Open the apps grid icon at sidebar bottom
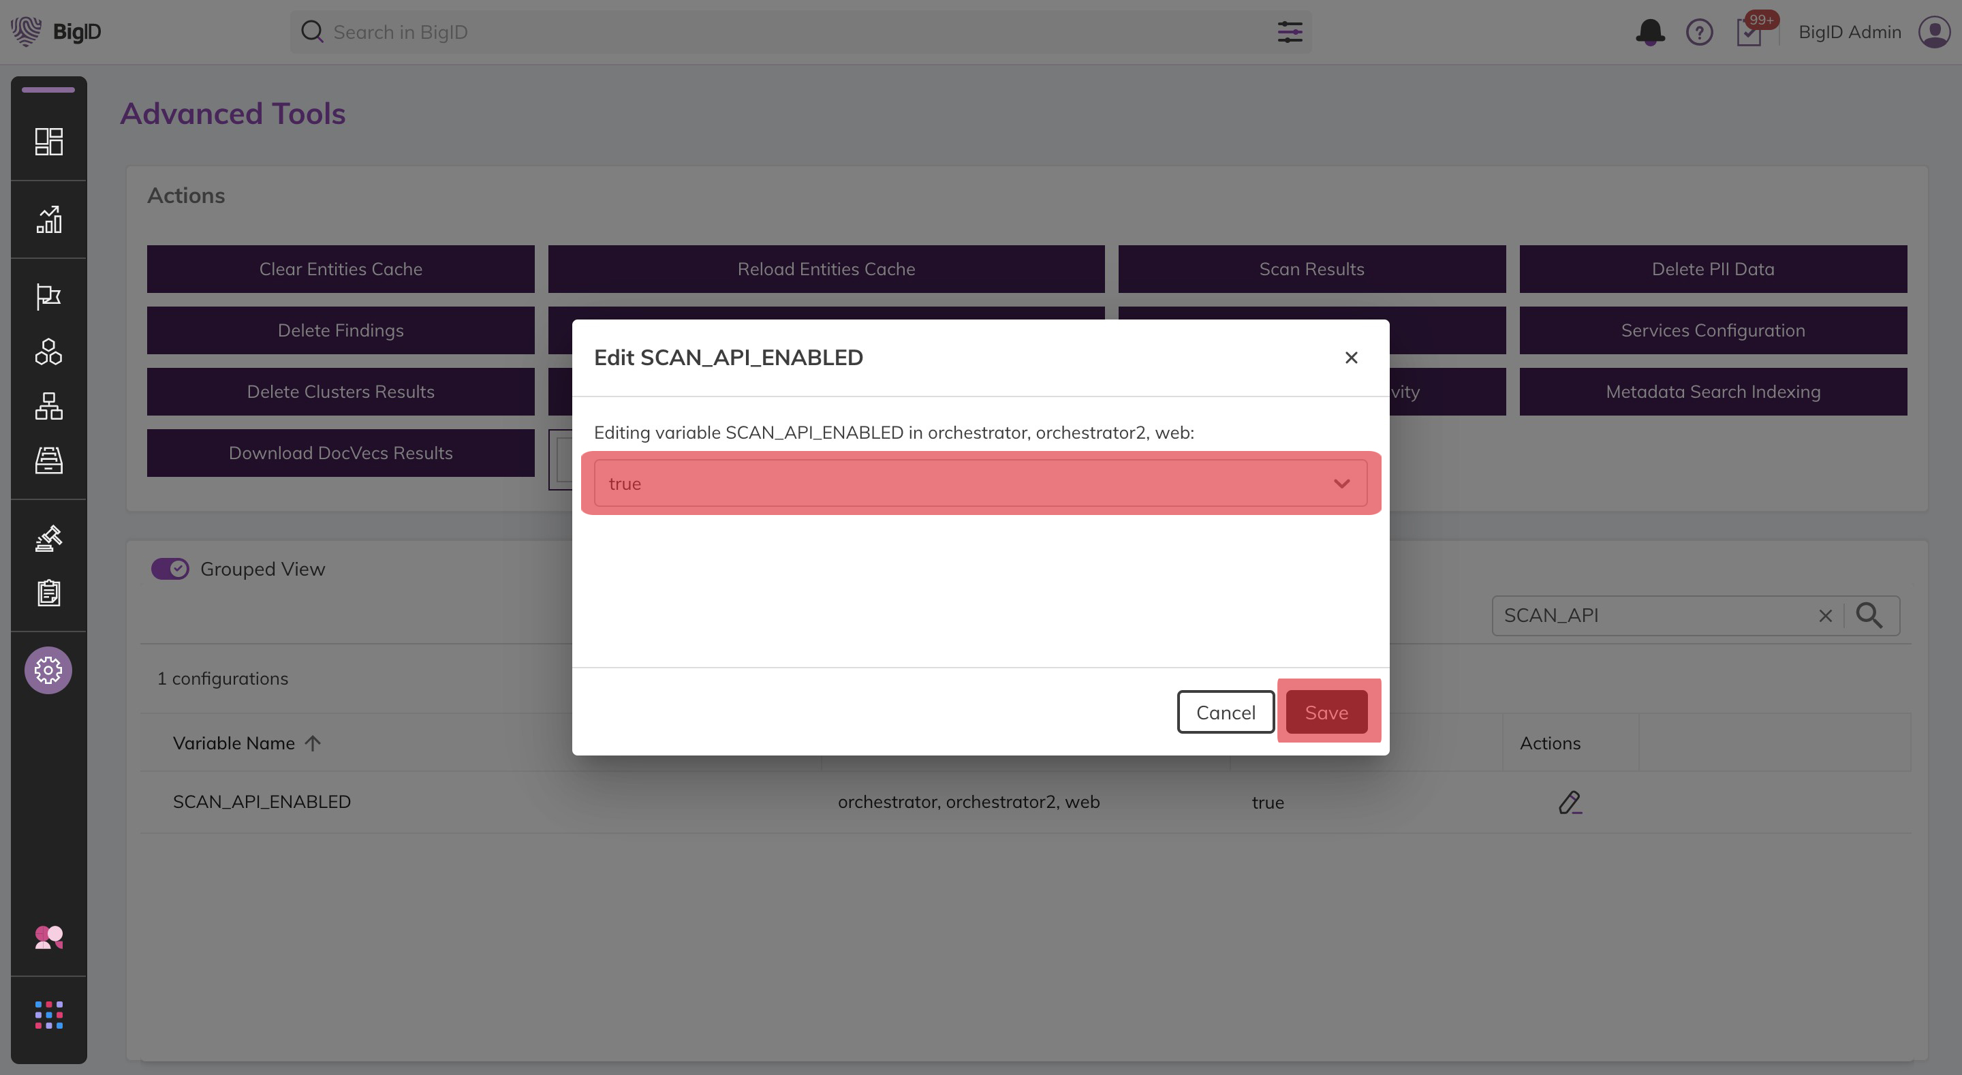Screen dimensions: 1962x1075 (x=49, y=1015)
